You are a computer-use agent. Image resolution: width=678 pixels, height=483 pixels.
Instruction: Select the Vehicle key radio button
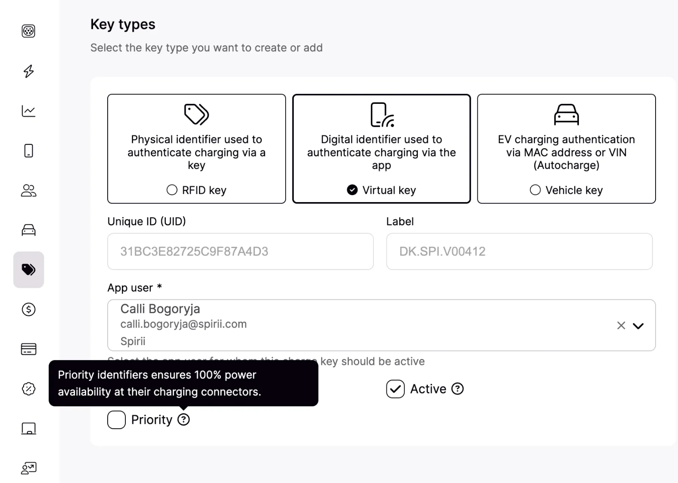(535, 190)
